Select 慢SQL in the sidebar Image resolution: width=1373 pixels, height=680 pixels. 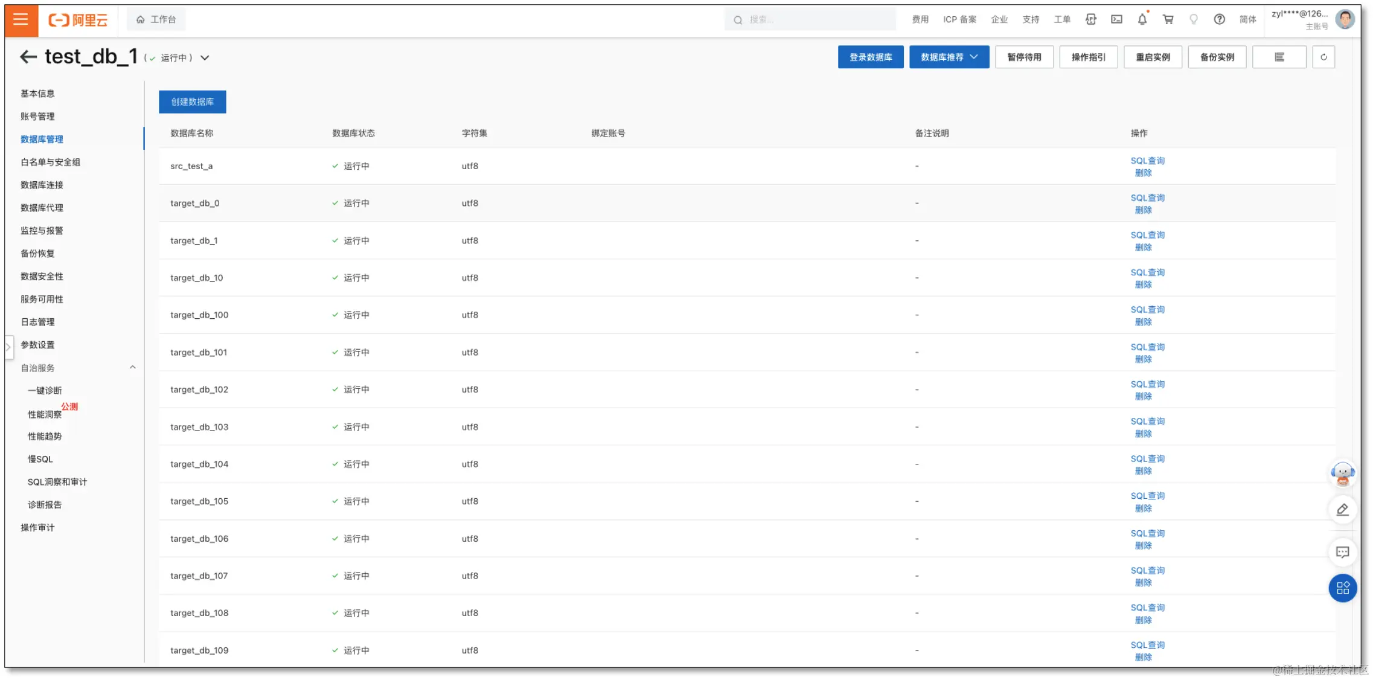click(40, 459)
